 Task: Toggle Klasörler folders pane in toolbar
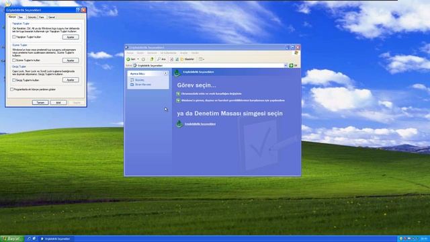pos(187,59)
